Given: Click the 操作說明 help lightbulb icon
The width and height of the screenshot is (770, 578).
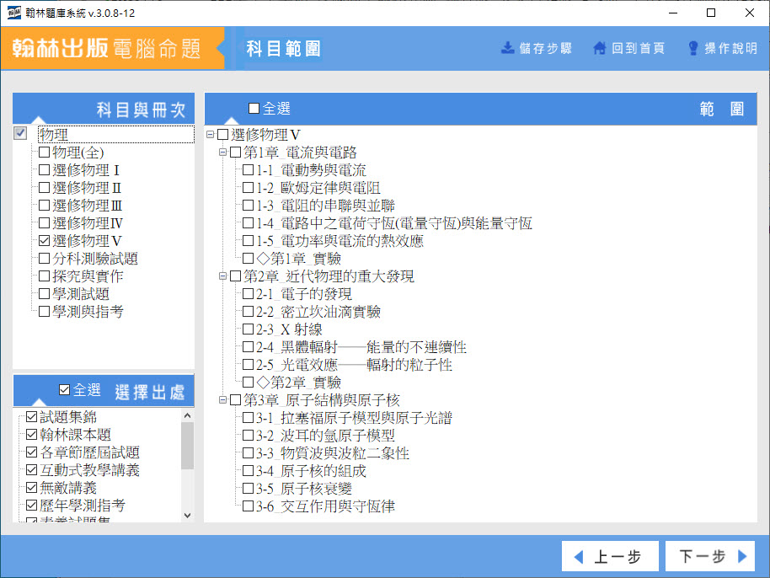Looking at the screenshot, I should pos(693,48).
